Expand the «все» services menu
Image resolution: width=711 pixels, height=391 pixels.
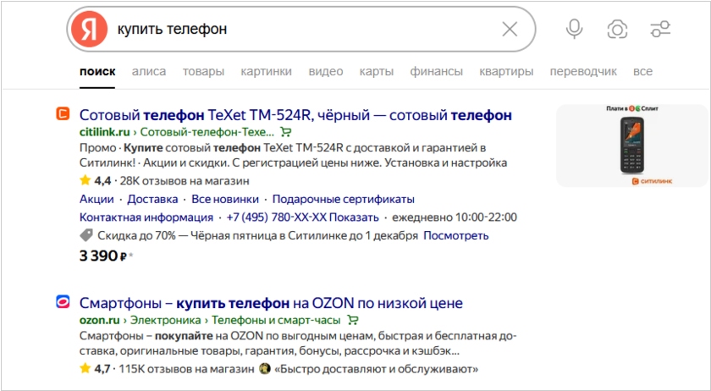pos(642,72)
